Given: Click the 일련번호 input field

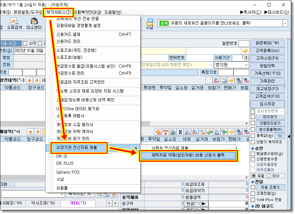Looking at the screenshot, I should click(244, 43).
